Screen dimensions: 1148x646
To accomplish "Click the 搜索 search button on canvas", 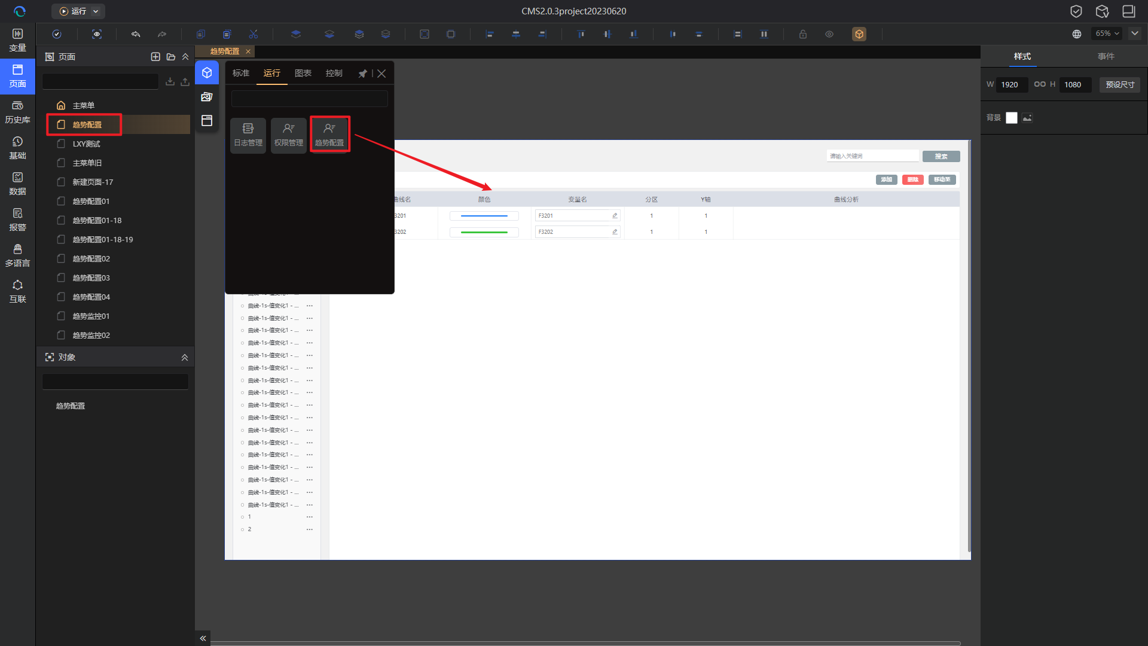I will point(941,156).
